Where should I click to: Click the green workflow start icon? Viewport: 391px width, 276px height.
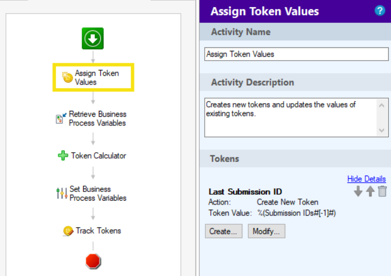[93, 38]
